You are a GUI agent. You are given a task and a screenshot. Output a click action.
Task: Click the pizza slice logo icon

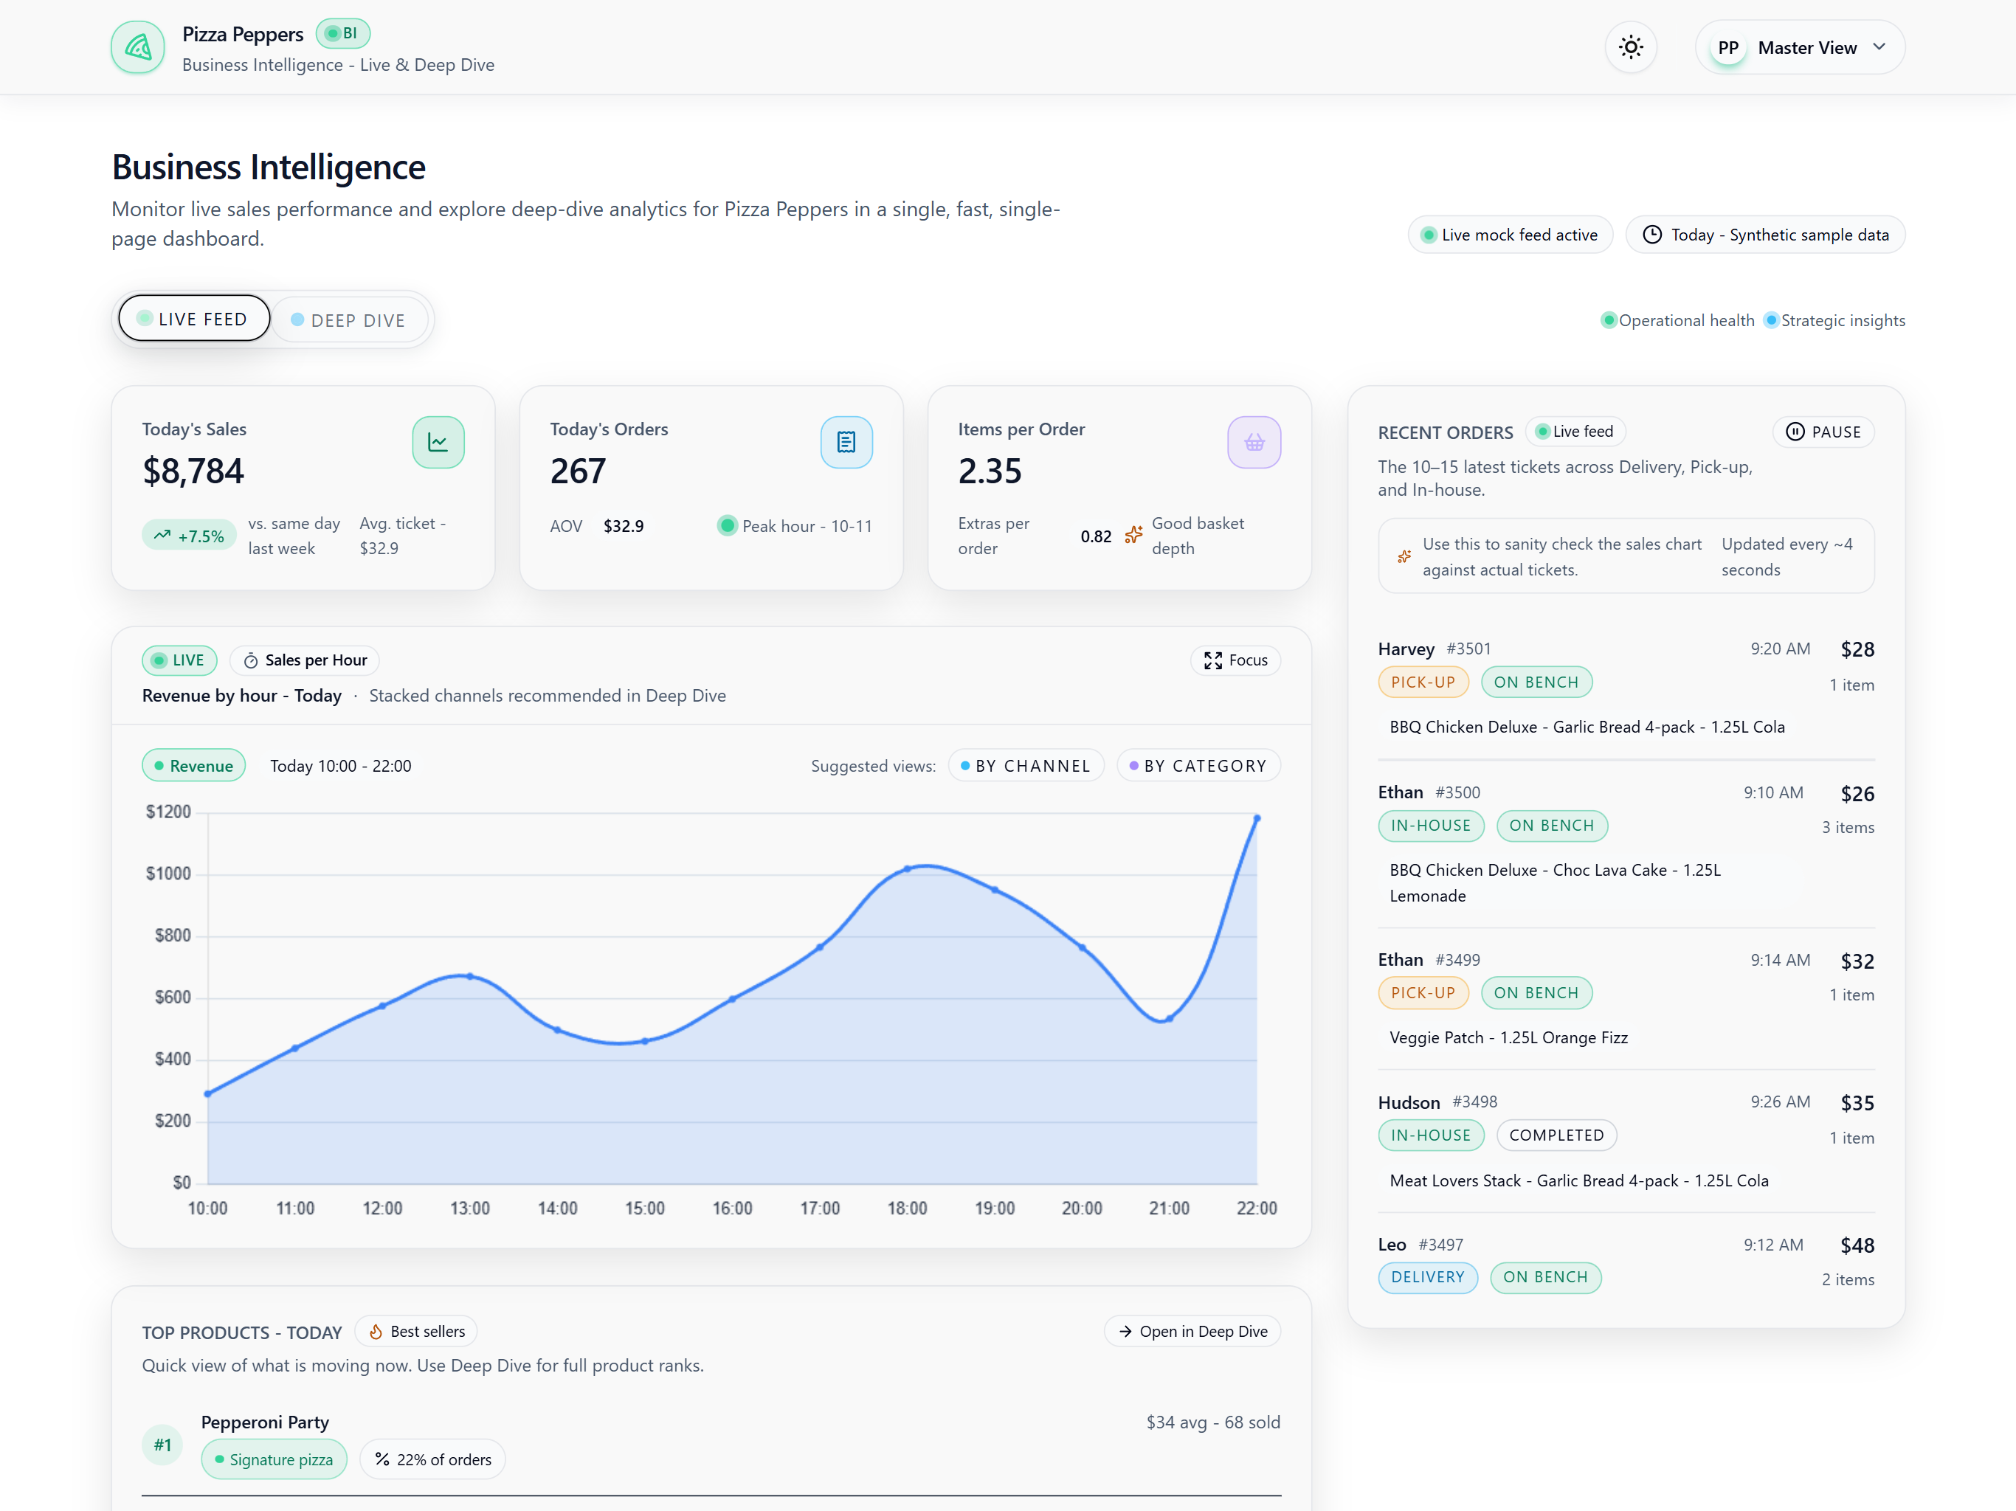137,47
